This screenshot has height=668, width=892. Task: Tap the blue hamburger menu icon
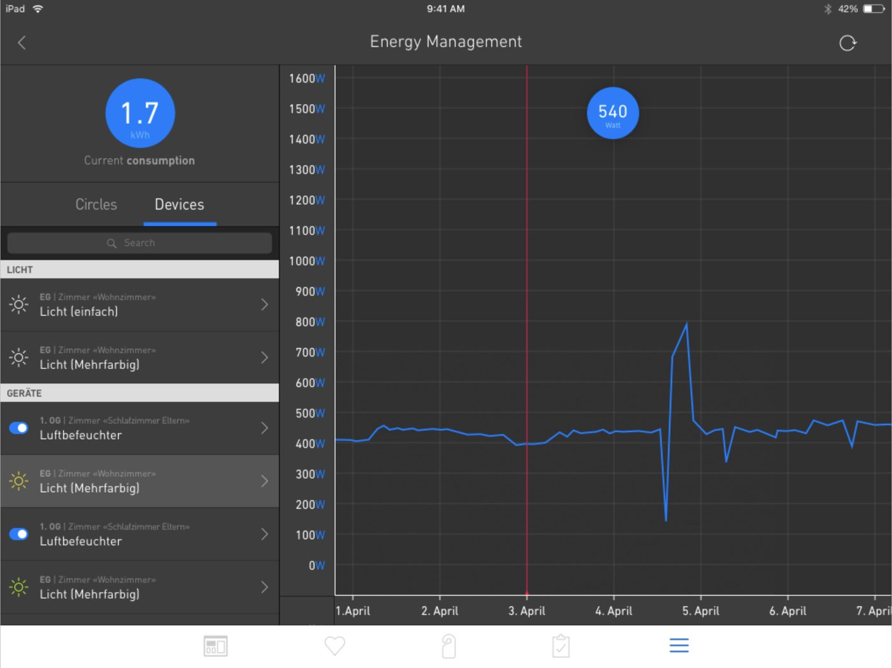pos(679,645)
